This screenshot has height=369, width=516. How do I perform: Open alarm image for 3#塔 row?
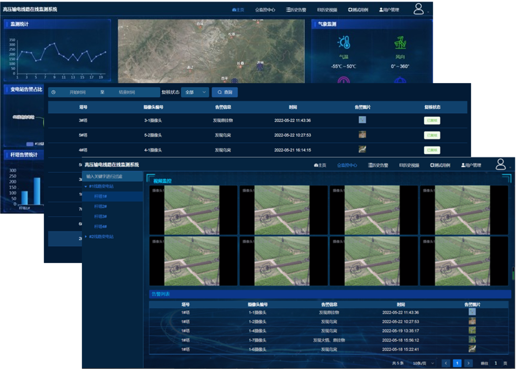[362, 120]
